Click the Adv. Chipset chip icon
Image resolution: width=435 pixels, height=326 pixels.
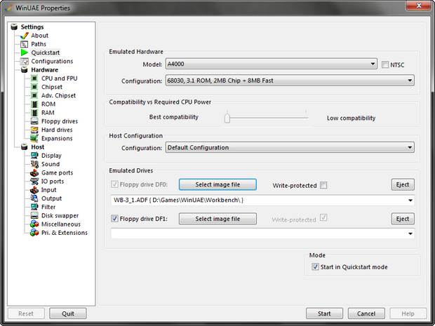click(34, 95)
